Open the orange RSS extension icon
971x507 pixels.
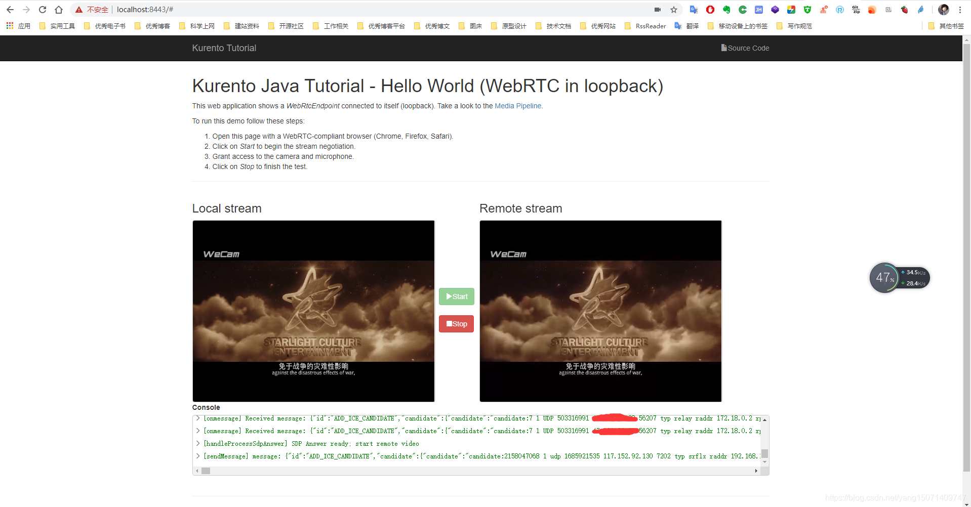872,10
